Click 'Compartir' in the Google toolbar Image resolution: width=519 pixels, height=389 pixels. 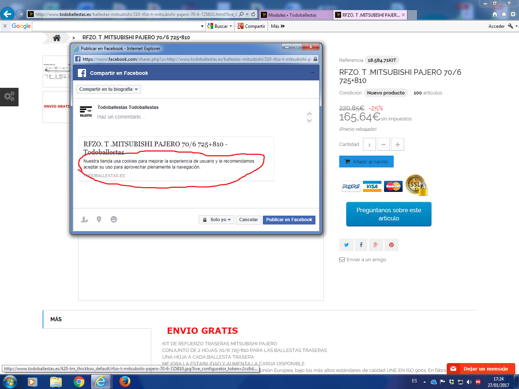click(x=251, y=26)
